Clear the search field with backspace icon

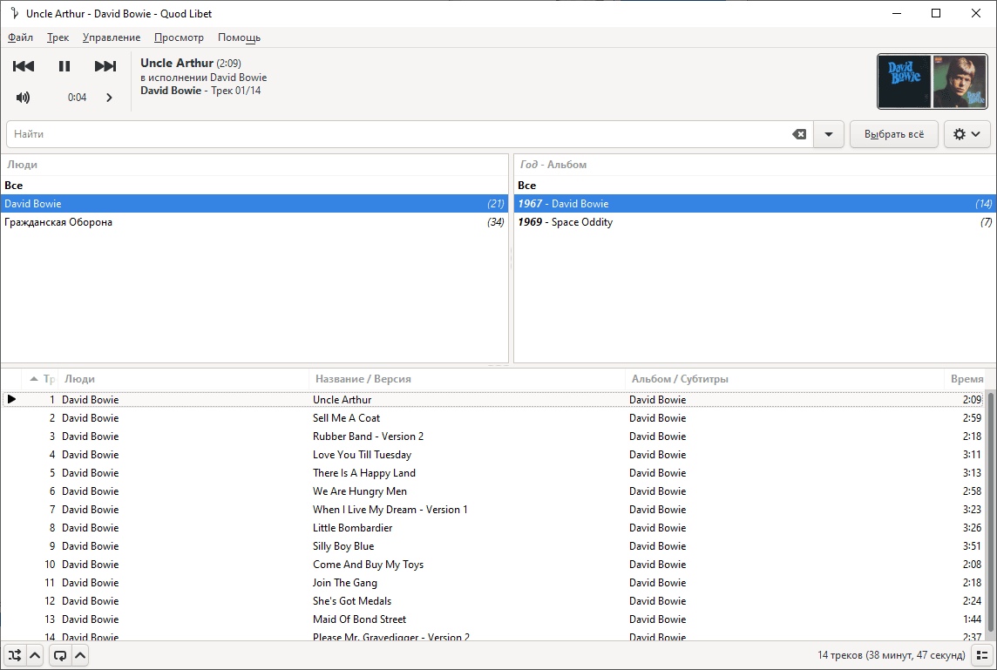[798, 134]
